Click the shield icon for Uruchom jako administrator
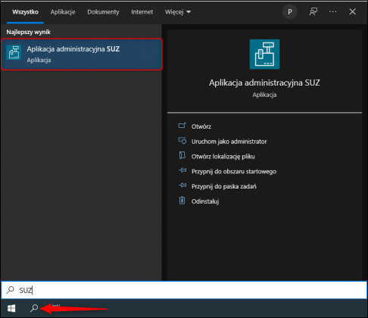The height and width of the screenshot is (318, 368). click(182, 141)
